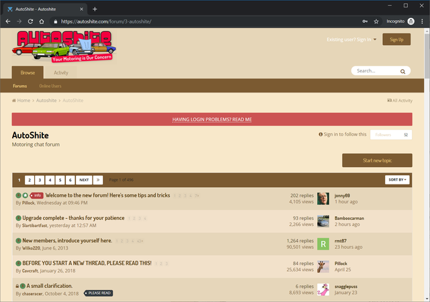Viewport: 430px width, 302px height.
Task: Open HAVING LOGIN PROBLEMS? READ ME link
Action: coord(212,119)
